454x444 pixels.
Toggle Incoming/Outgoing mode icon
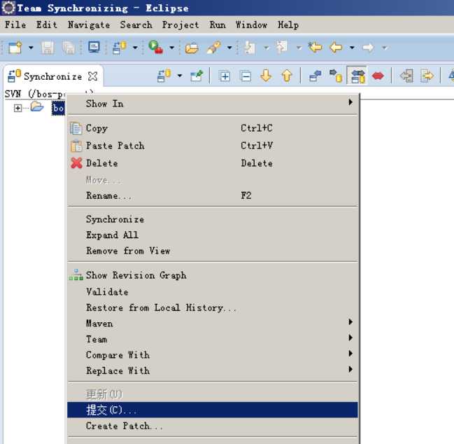point(357,76)
